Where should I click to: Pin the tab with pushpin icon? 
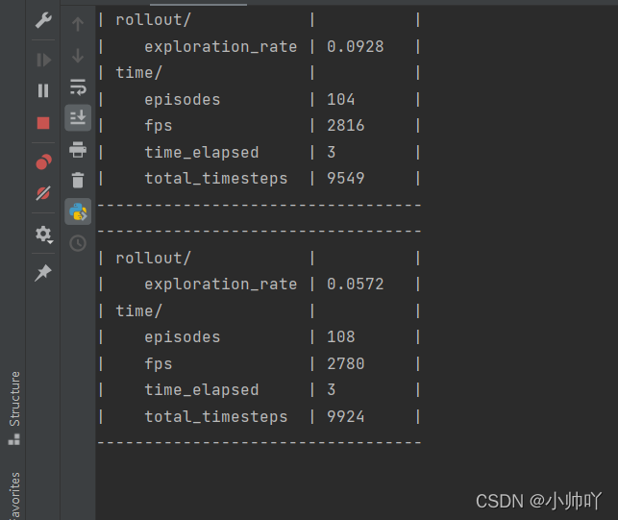[43, 273]
